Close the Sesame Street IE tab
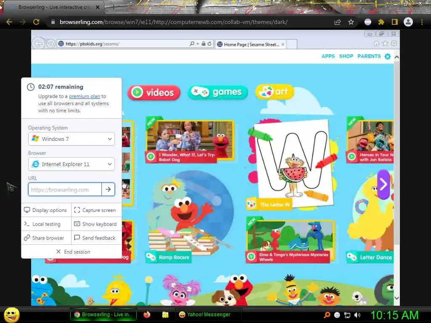Screen dimensions: 431x323 click(283, 44)
